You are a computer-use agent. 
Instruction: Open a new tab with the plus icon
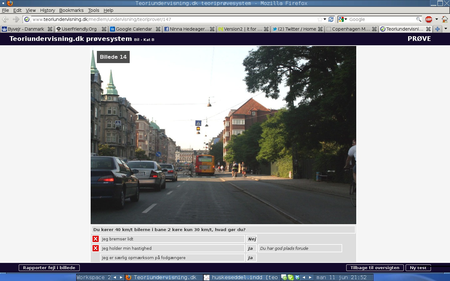click(437, 29)
